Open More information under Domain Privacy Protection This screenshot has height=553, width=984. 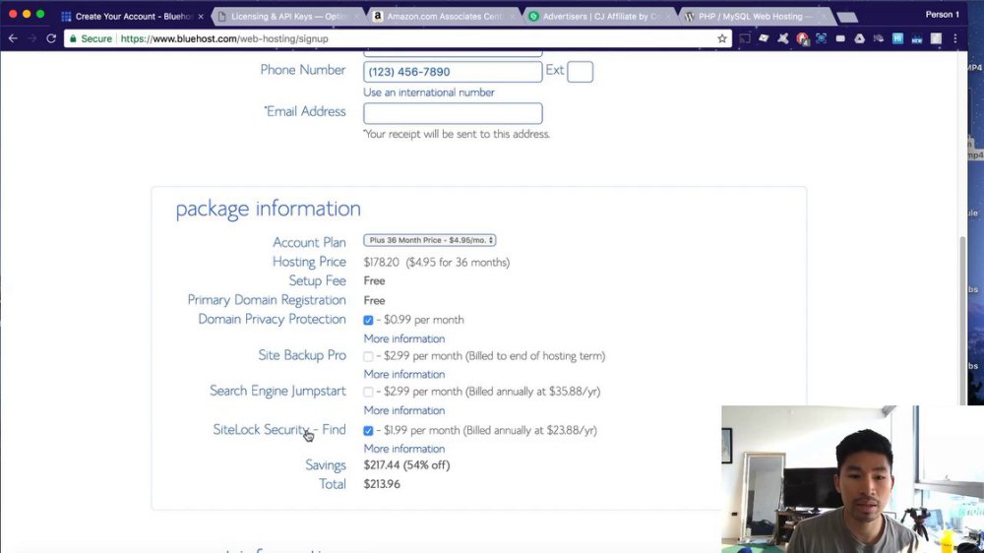[404, 338]
